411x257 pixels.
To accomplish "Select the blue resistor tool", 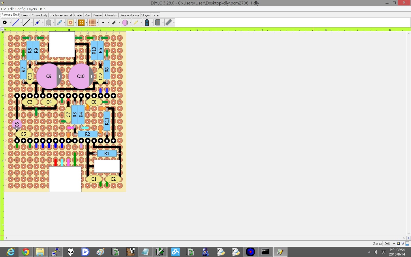I will 60,22.
